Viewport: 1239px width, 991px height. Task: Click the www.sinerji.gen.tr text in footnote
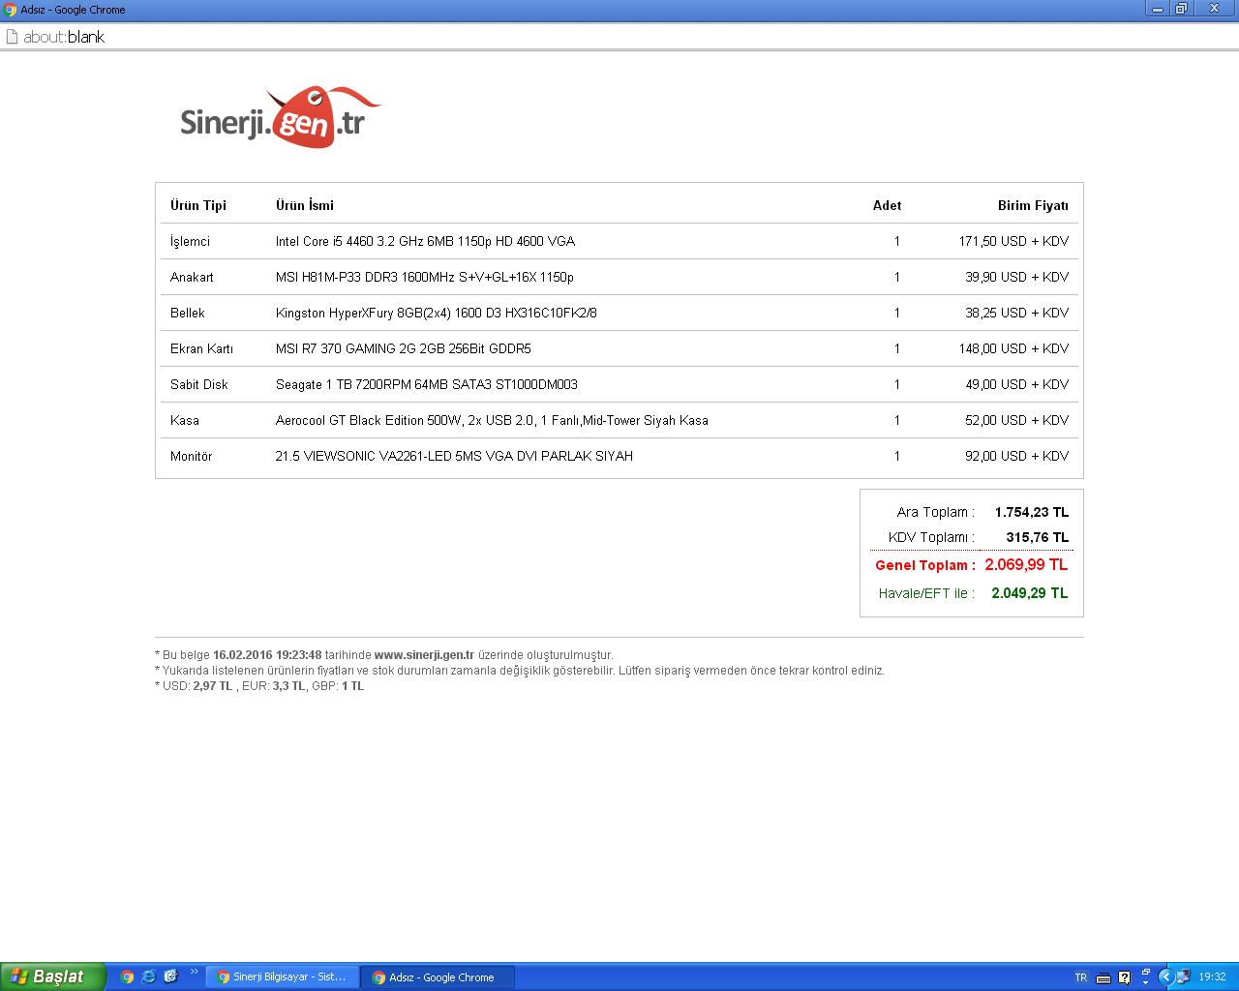click(424, 655)
